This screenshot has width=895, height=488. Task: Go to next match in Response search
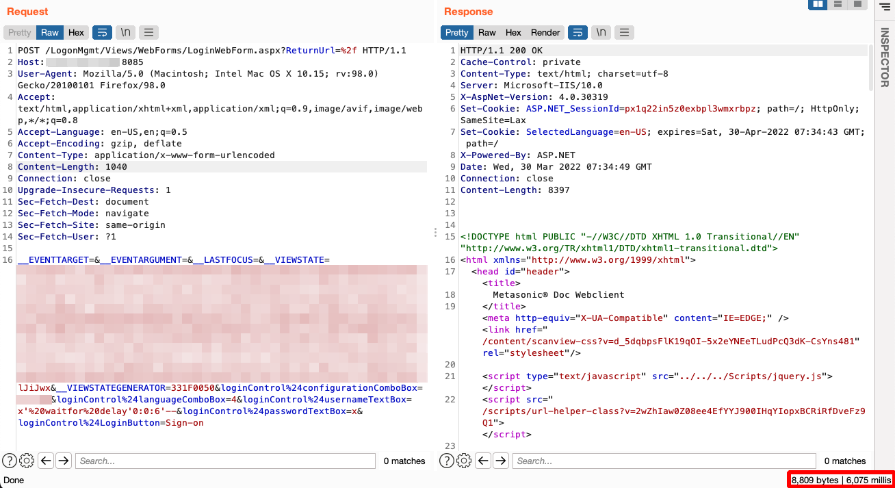[501, 461]
